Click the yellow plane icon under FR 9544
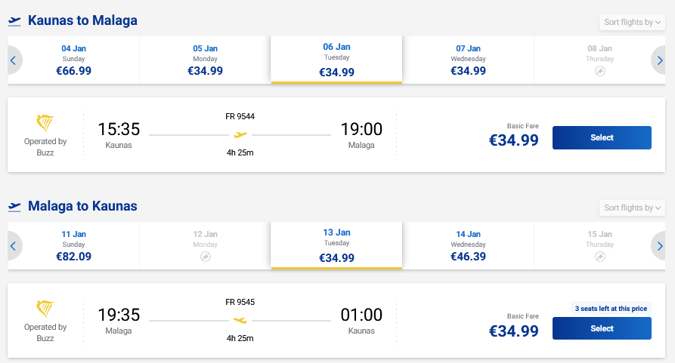The width and height of the screenshot is (675, 363). 240,135
